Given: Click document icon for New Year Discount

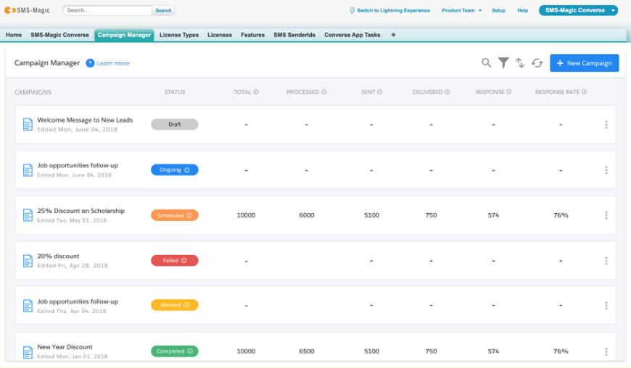Looking at the screenshot, I should (28, 352).
